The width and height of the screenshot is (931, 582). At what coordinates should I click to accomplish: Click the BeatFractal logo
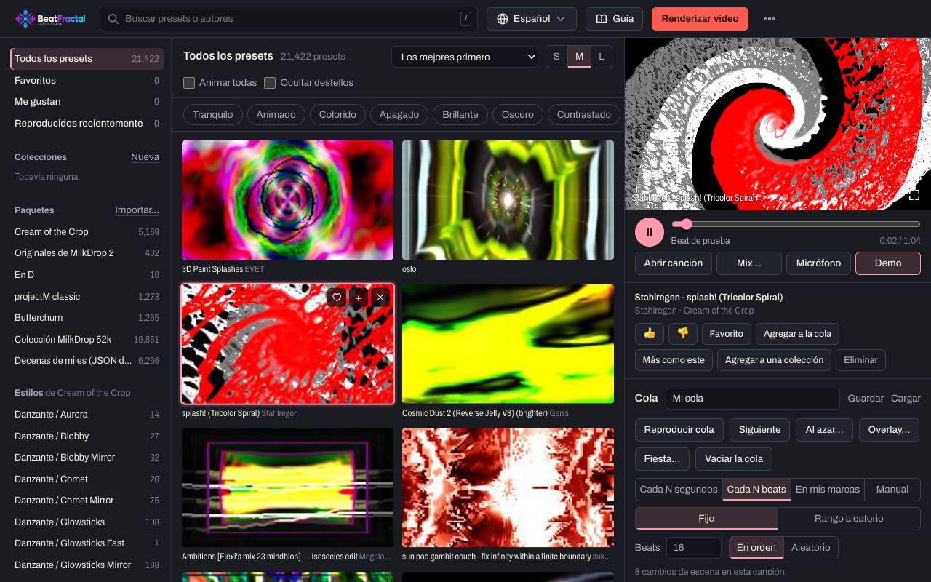click(49, 19)
